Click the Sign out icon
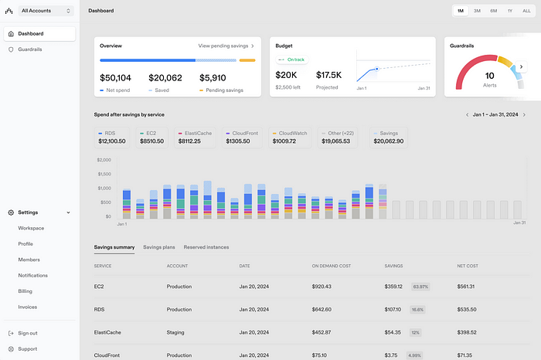 [x=11, y=333]
